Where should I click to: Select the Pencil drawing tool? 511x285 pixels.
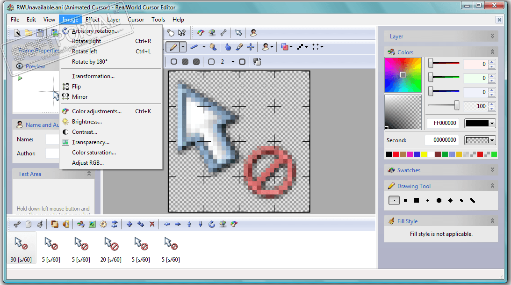(x=173, y=47)
